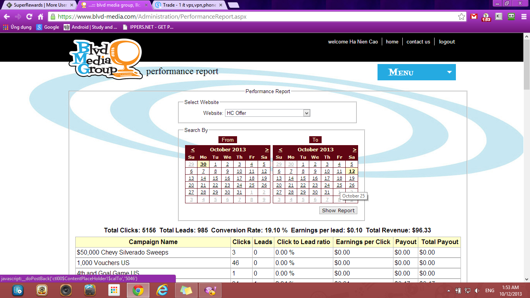
Task: Open a new browser tab
Action: (x=233, y=5)
